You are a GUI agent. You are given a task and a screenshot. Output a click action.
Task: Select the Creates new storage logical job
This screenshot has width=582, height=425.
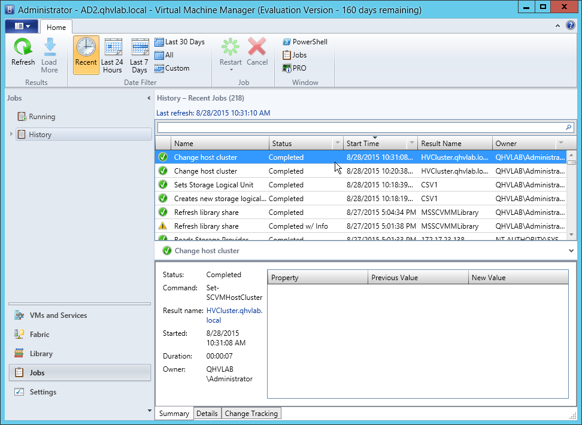click(361, 198)
